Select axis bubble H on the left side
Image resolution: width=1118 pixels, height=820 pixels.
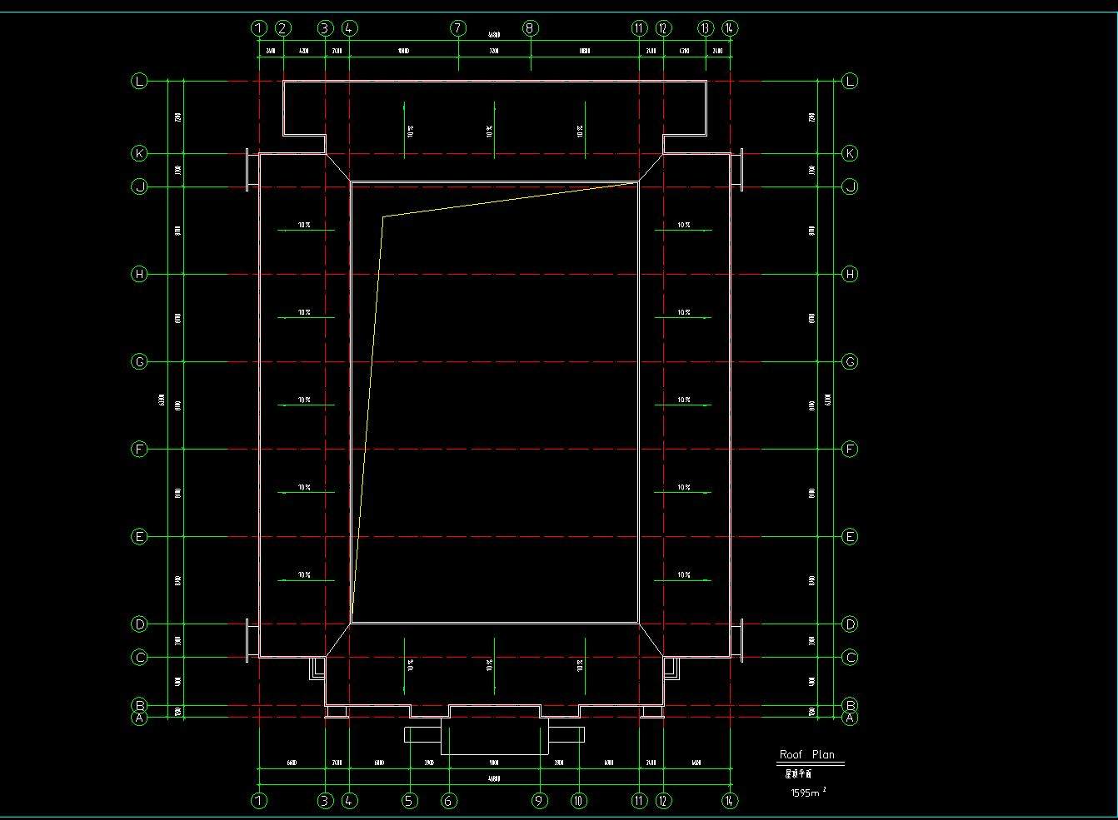click(x=139, y=275)
